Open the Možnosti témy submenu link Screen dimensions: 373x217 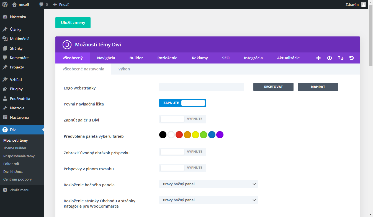[x=16, y=140]
